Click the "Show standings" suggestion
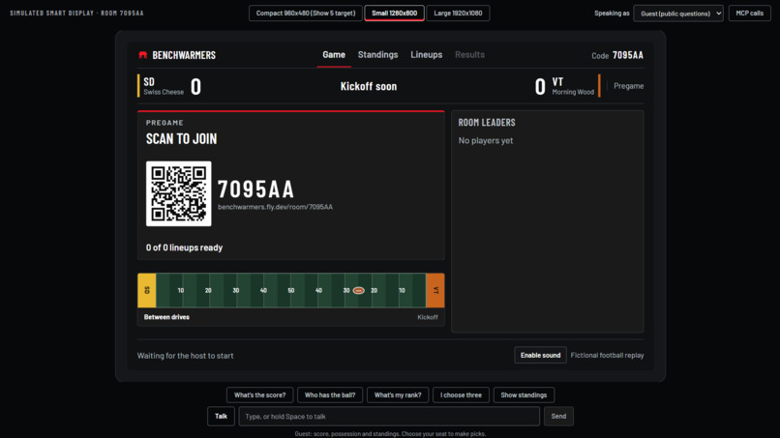 (x=524, y=395)
